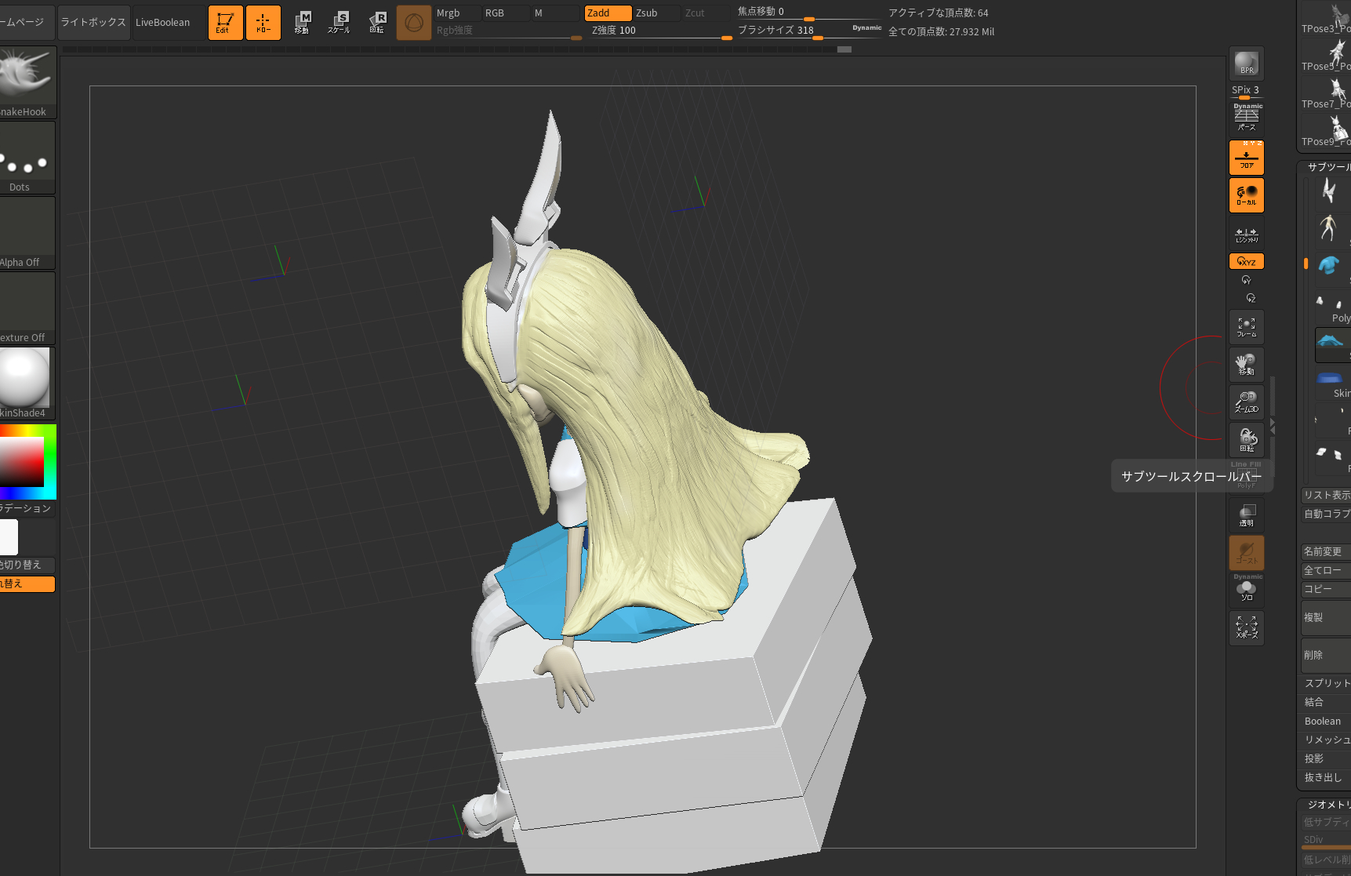Screen dimensions: 1351x876
Task: Toggle perspective (パース) view
Action: pos(1246,118)
